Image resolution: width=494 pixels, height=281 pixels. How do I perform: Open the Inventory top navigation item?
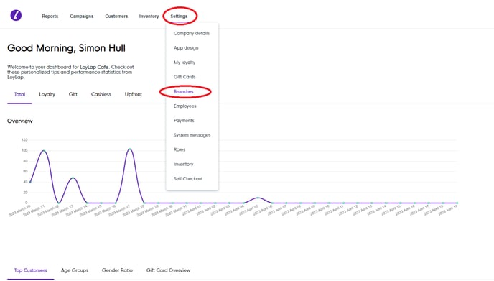pos(149,16)
